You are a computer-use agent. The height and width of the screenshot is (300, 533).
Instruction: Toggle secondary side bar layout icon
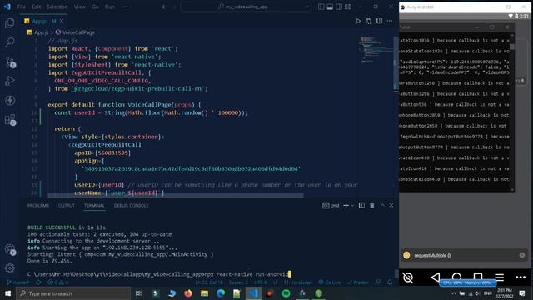pos(339,7)
